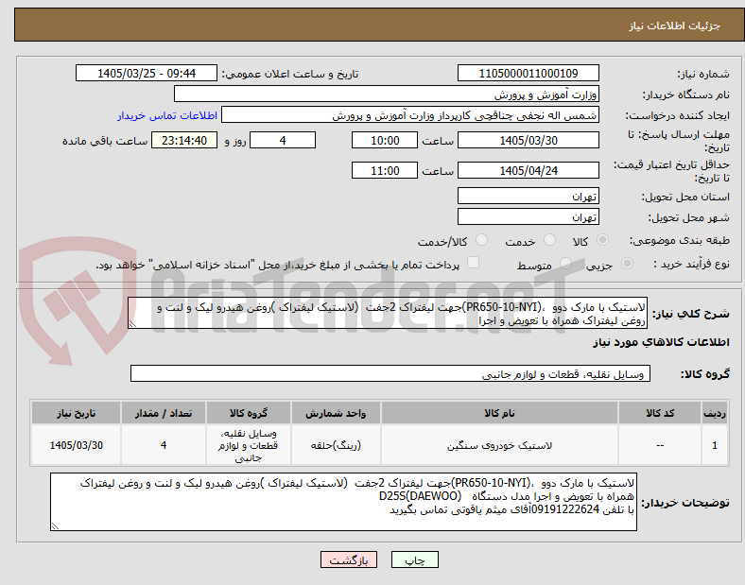Click the ساعت باقی مانده label

(x=105, y=141)
